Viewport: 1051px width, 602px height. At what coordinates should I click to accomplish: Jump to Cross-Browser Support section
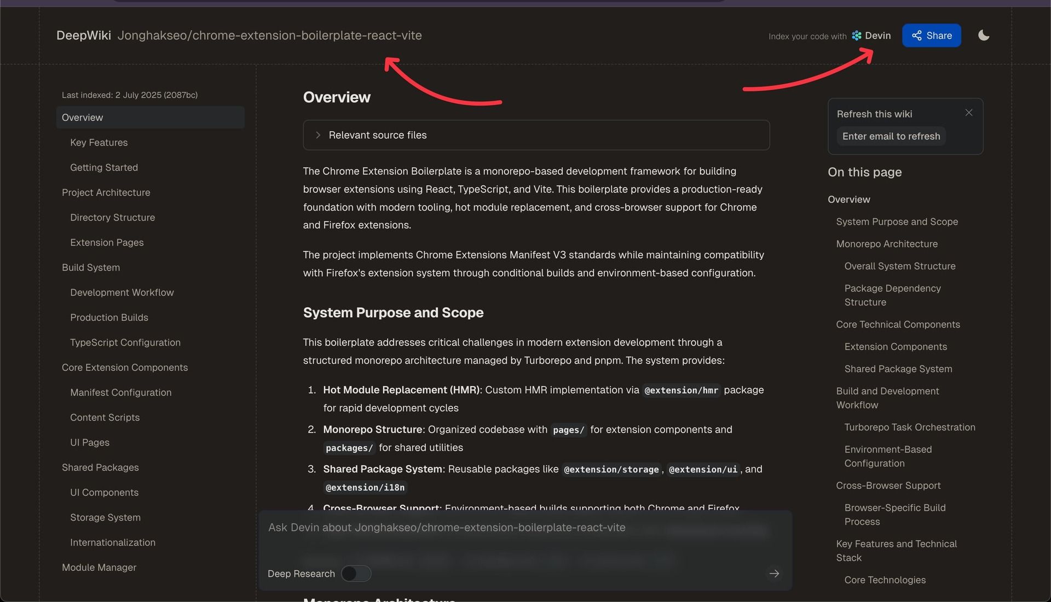coord(888,486)
